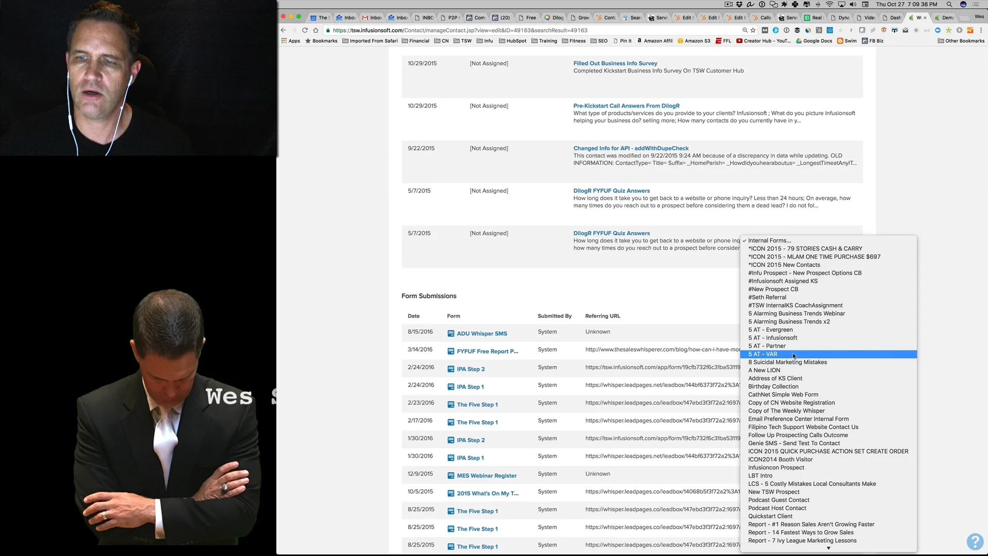Screen dimensions: 988x556
Task: Click the zoom magnifier inside the address bar
Action: tap(745, 30)
